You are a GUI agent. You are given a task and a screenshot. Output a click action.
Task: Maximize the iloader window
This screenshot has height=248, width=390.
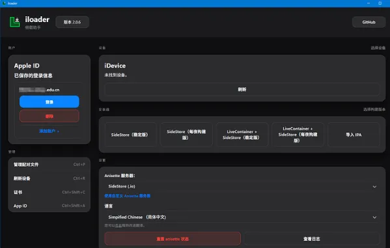point(380,3)
